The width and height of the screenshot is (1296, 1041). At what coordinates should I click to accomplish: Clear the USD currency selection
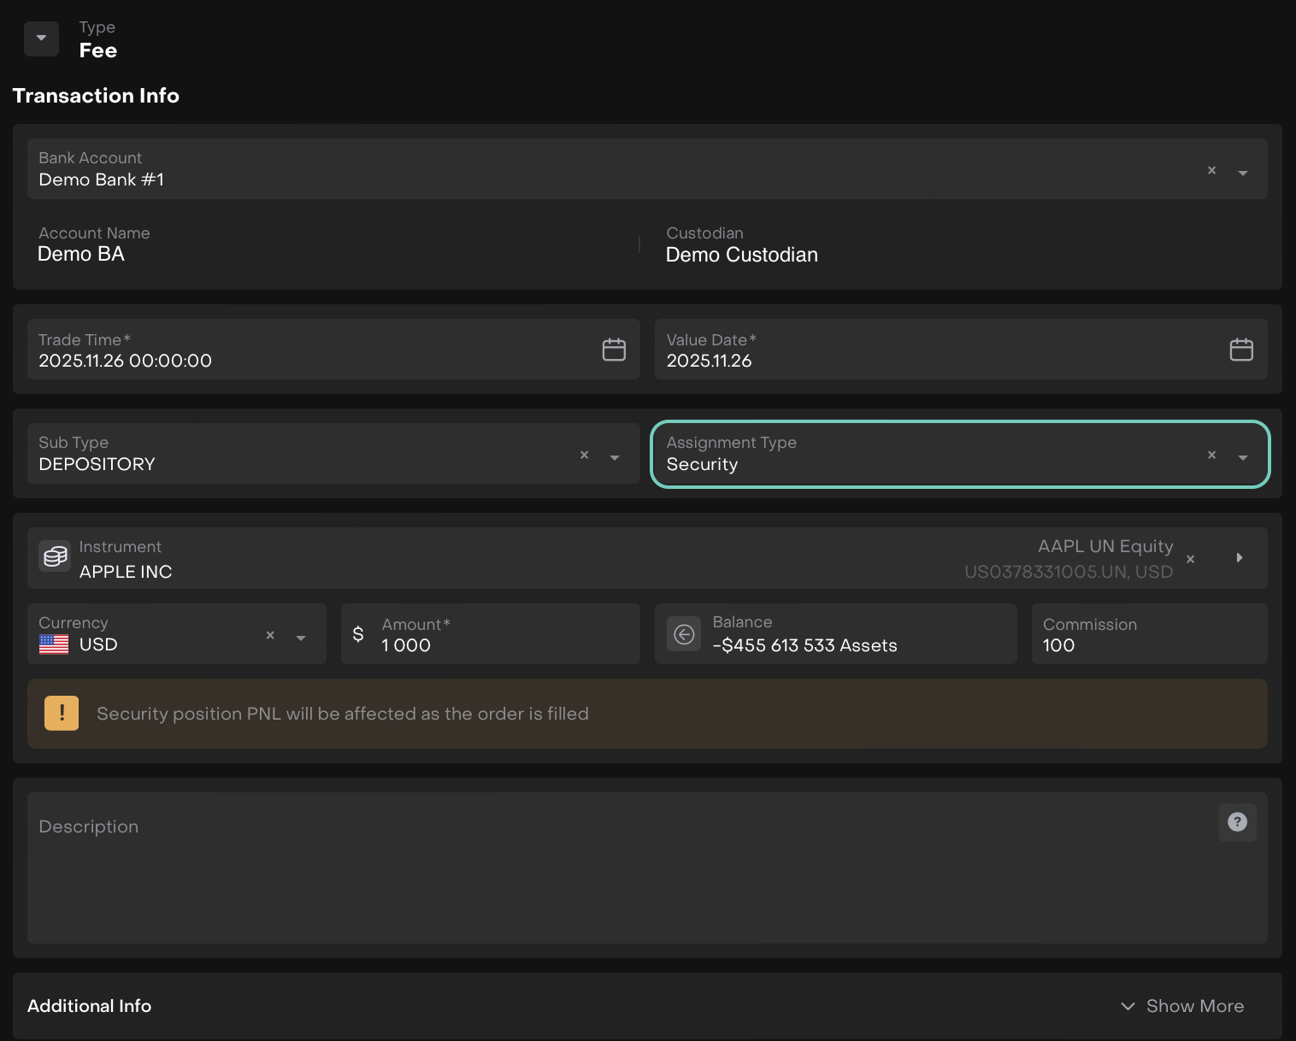click(270, 636)
